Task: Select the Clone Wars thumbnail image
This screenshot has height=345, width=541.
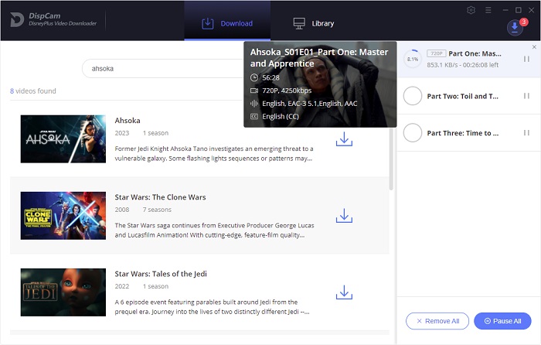Action: pyautogui.click(x=63, y=215)
